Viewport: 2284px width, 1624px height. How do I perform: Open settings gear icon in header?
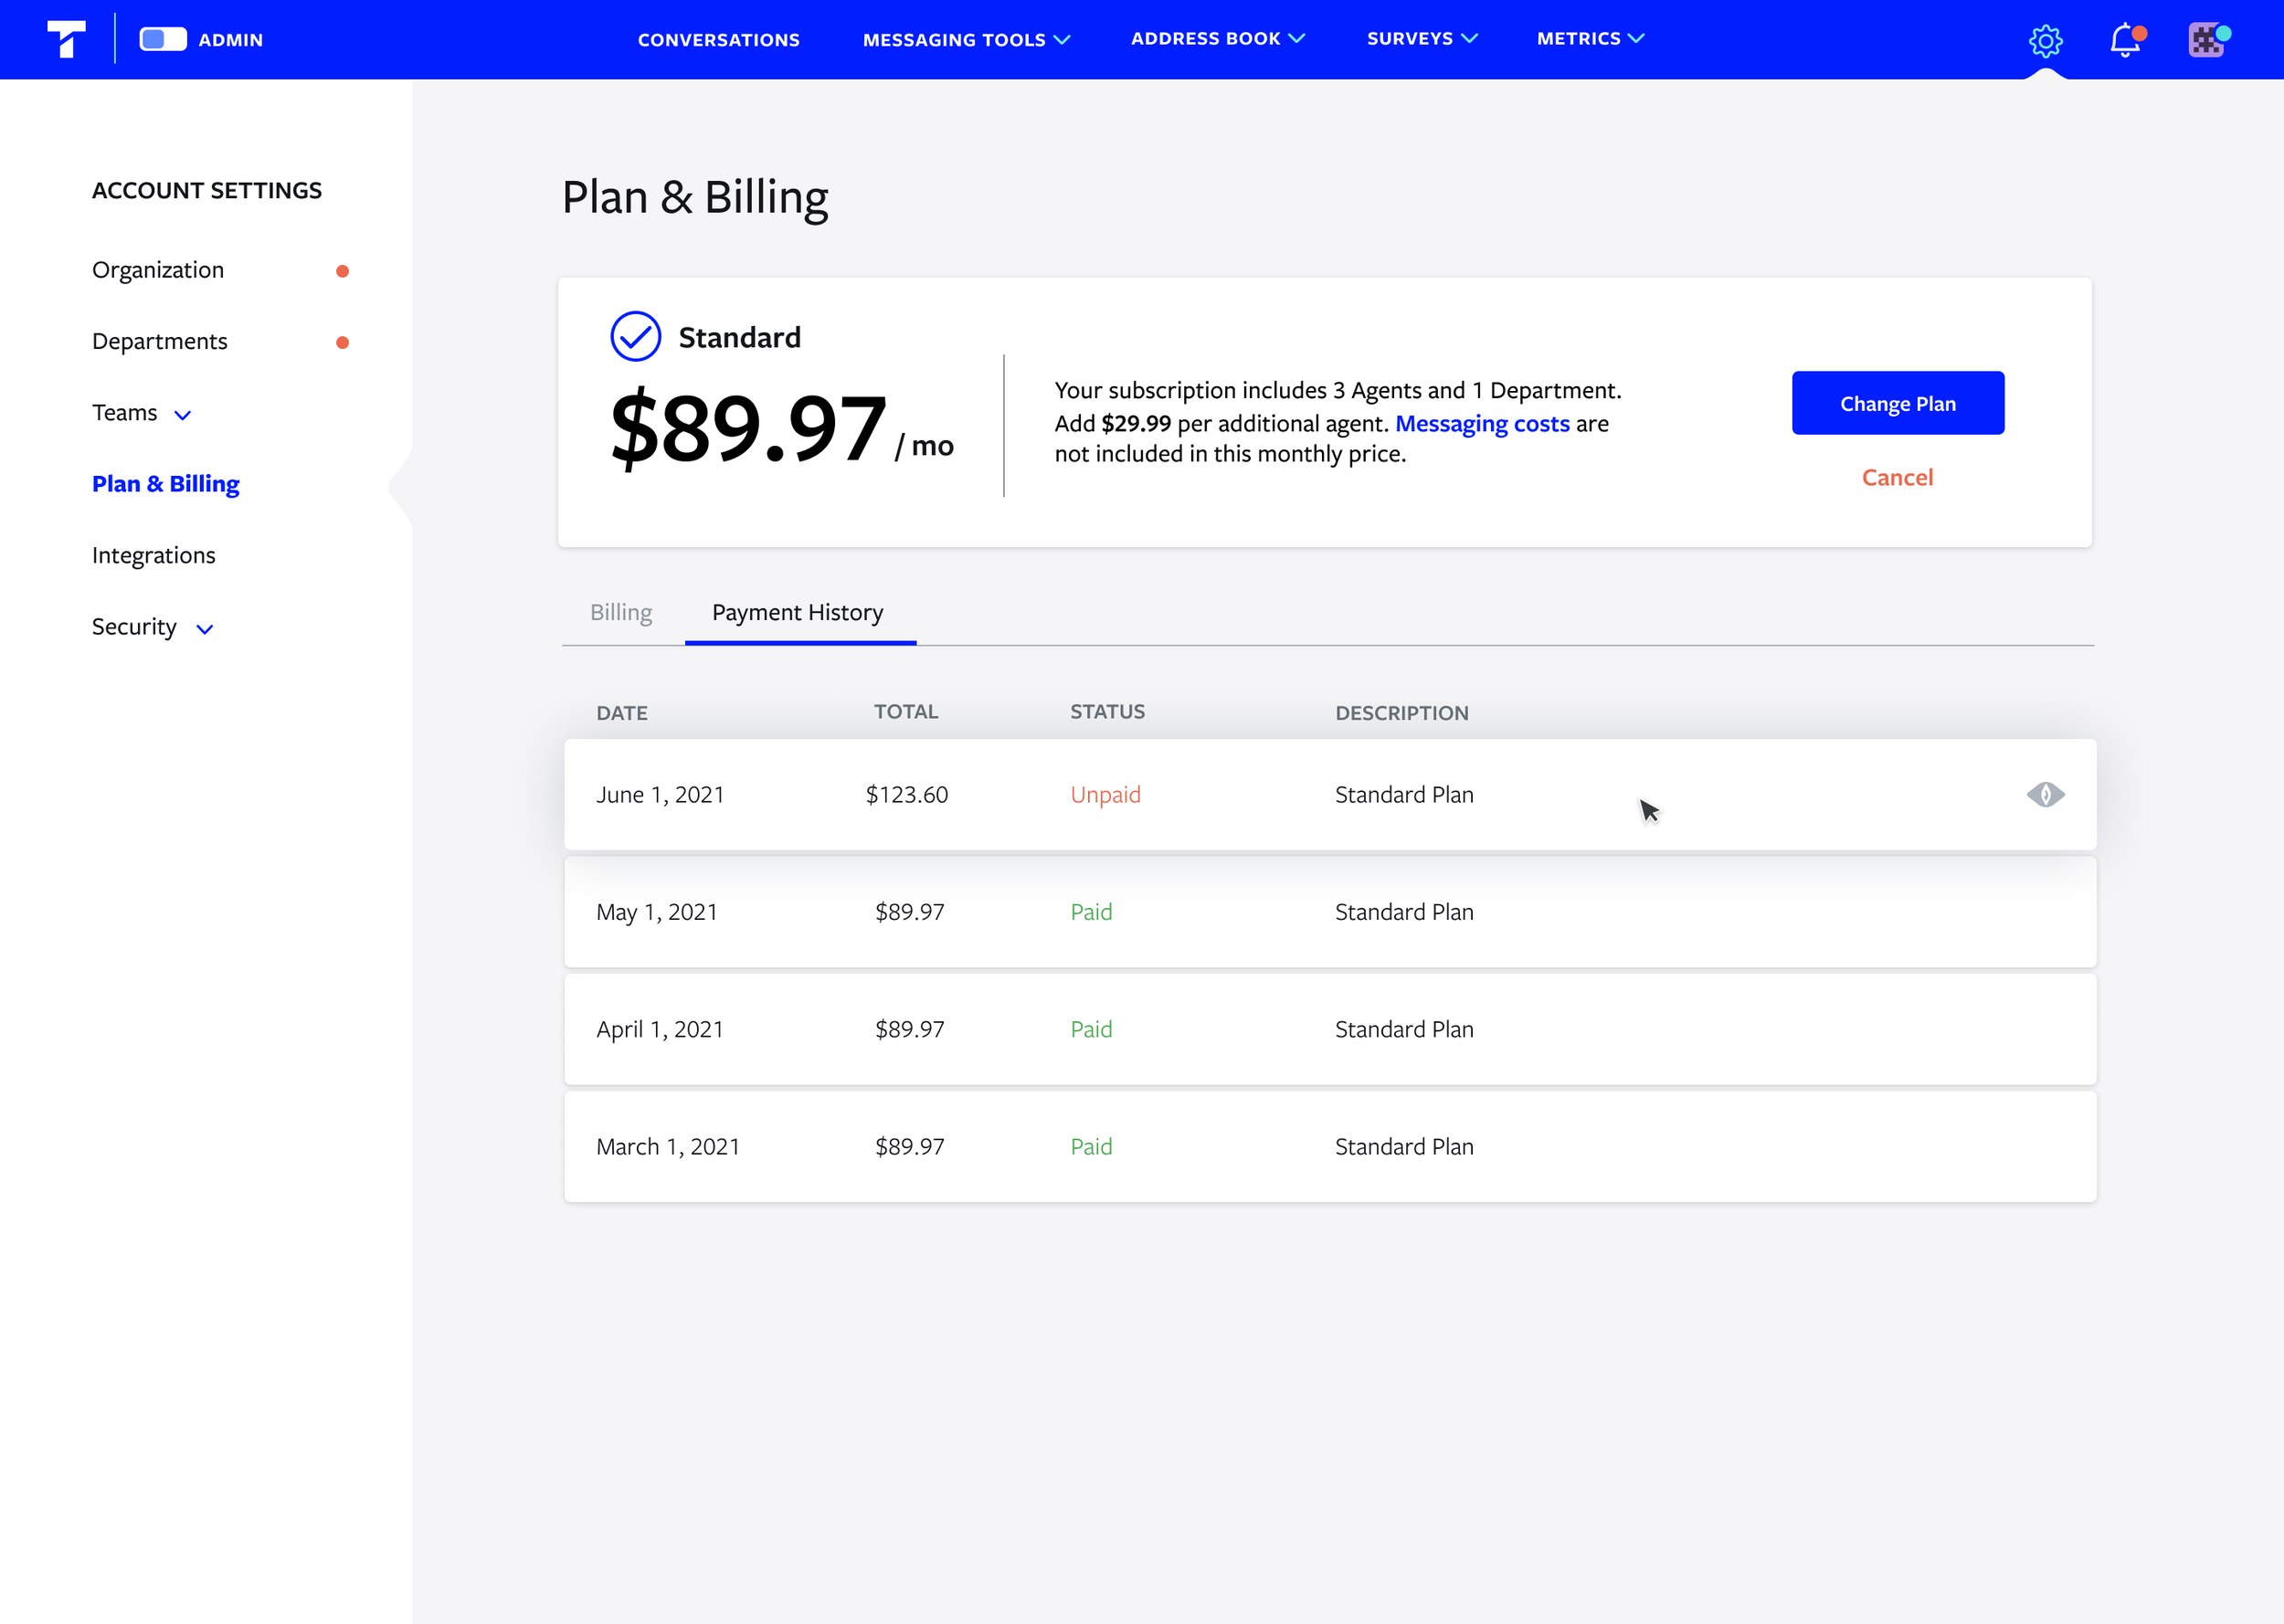(2045, 40)
